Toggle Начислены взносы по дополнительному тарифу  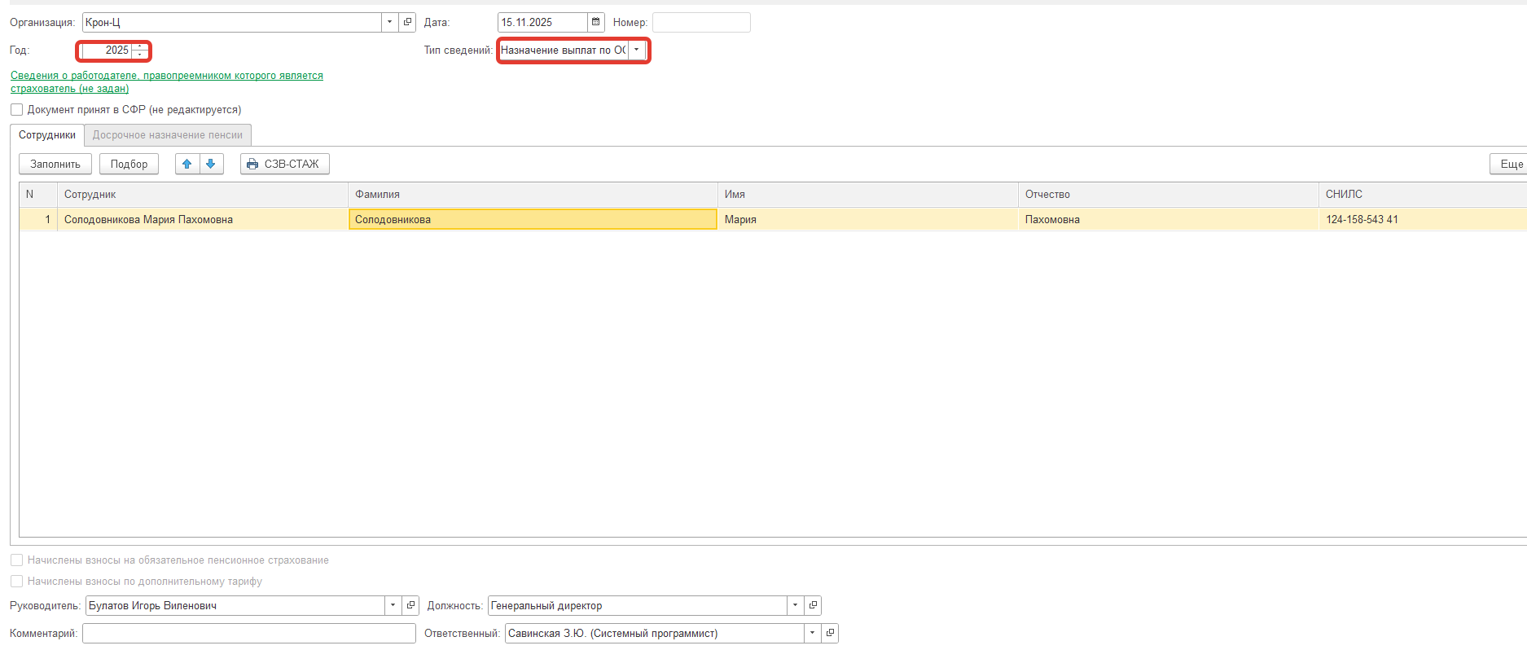[x=16, y=582]
